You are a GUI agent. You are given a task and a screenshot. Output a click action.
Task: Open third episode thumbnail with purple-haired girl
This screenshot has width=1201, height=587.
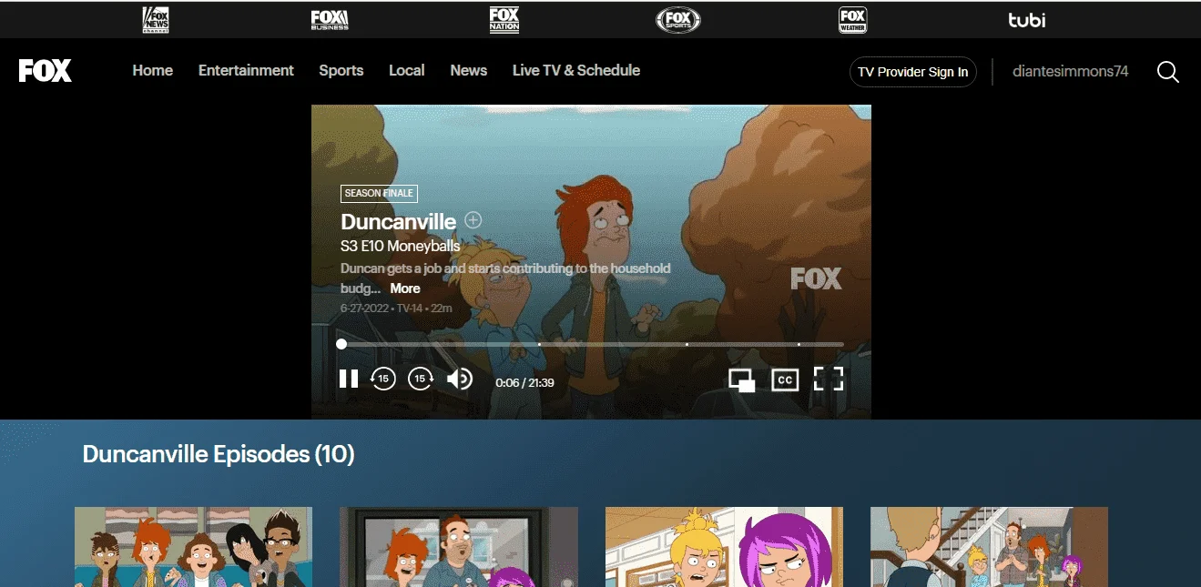click(x=724, y=547)
